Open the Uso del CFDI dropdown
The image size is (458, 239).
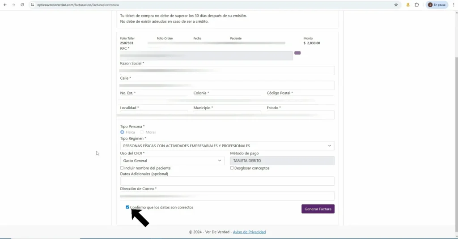pos(172,161)
